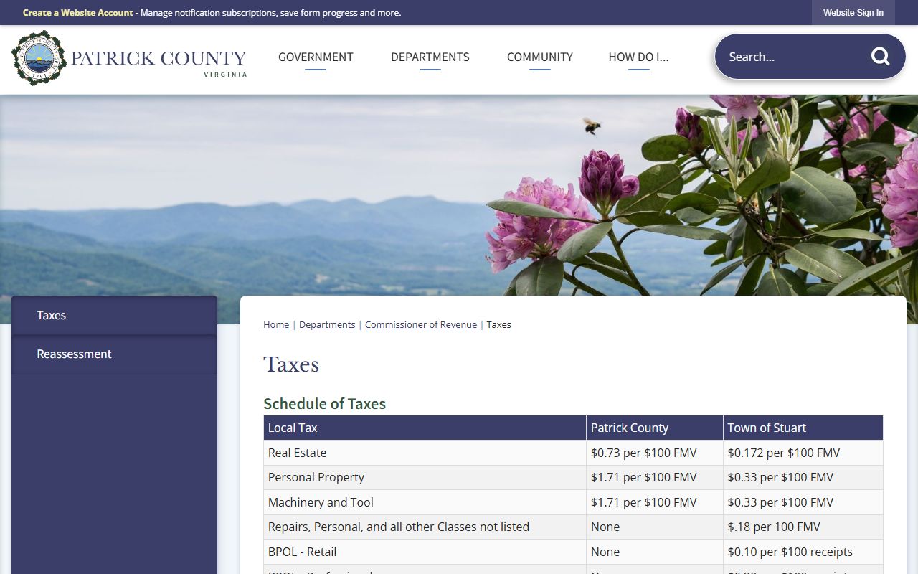Click the Schedule of Taxes heading
Screen dimensions: 918x574
tap(324, 404)
